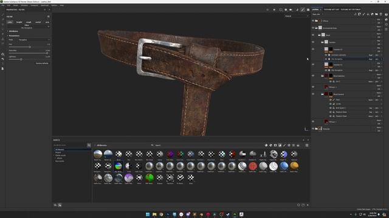Toggle visibility of Blood Splatters layer
The width and height of the screenshot is (389, 218).
(313, 76)
